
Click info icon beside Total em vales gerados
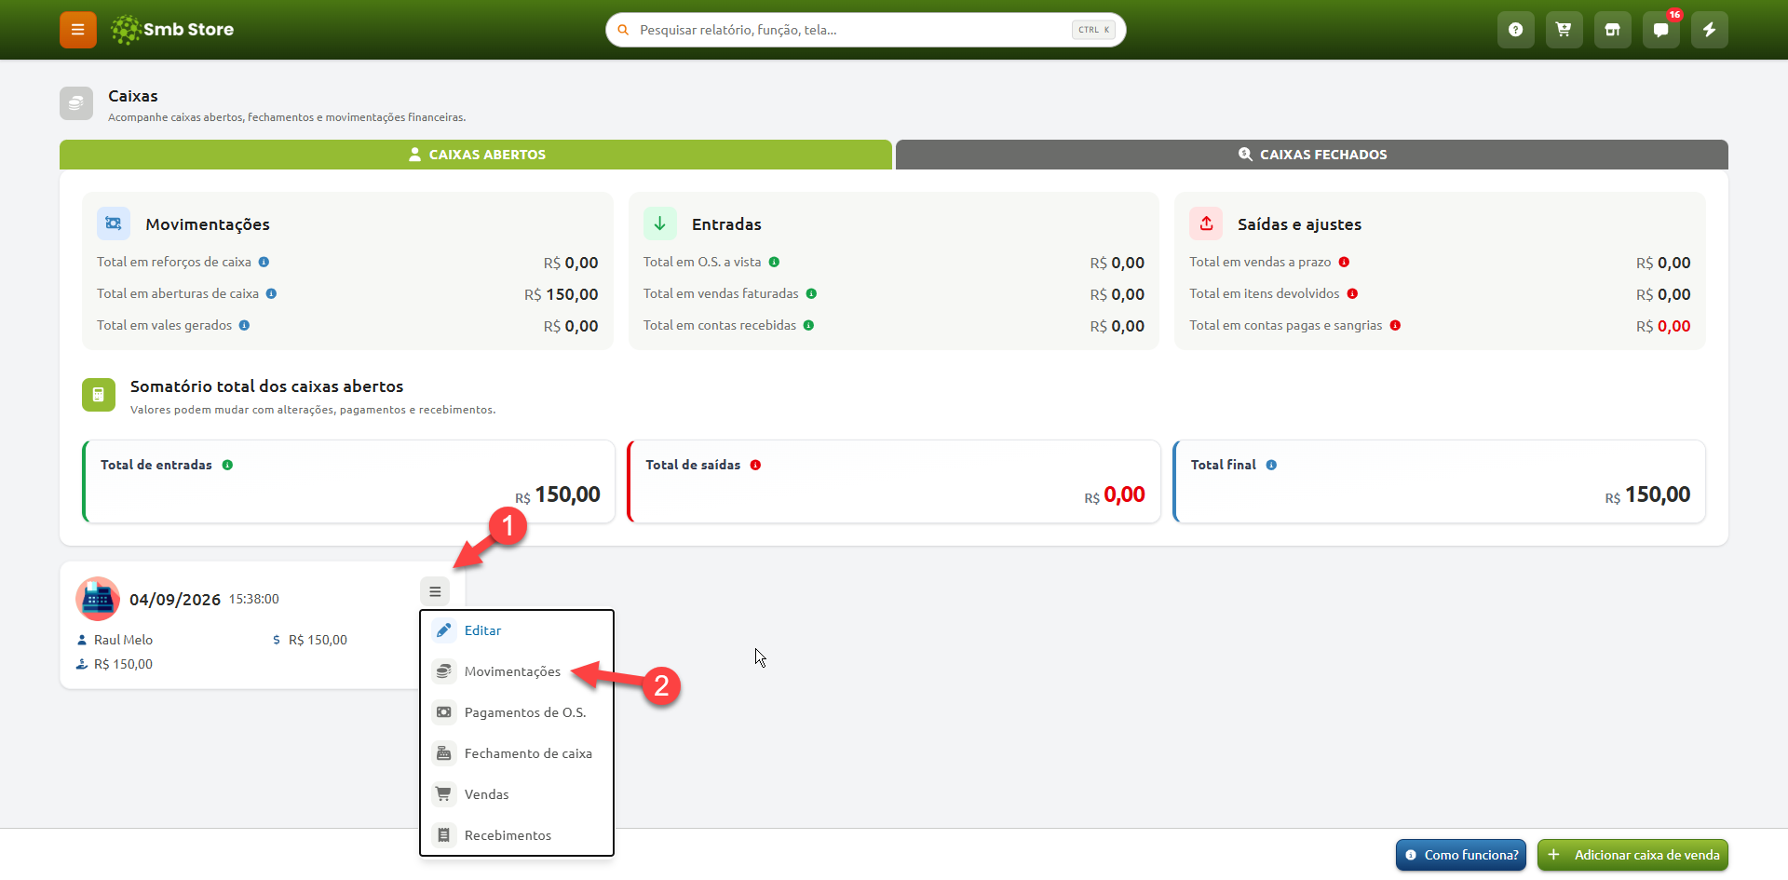tap(245, 326)
